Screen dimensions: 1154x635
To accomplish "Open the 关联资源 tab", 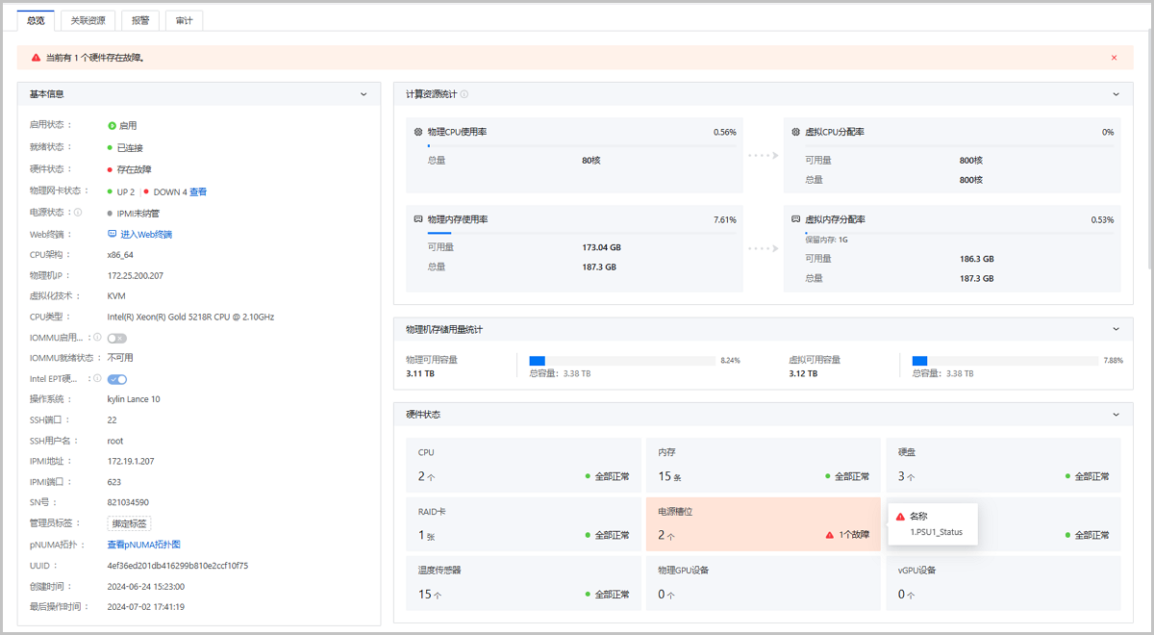I will (x=88, y=20).
